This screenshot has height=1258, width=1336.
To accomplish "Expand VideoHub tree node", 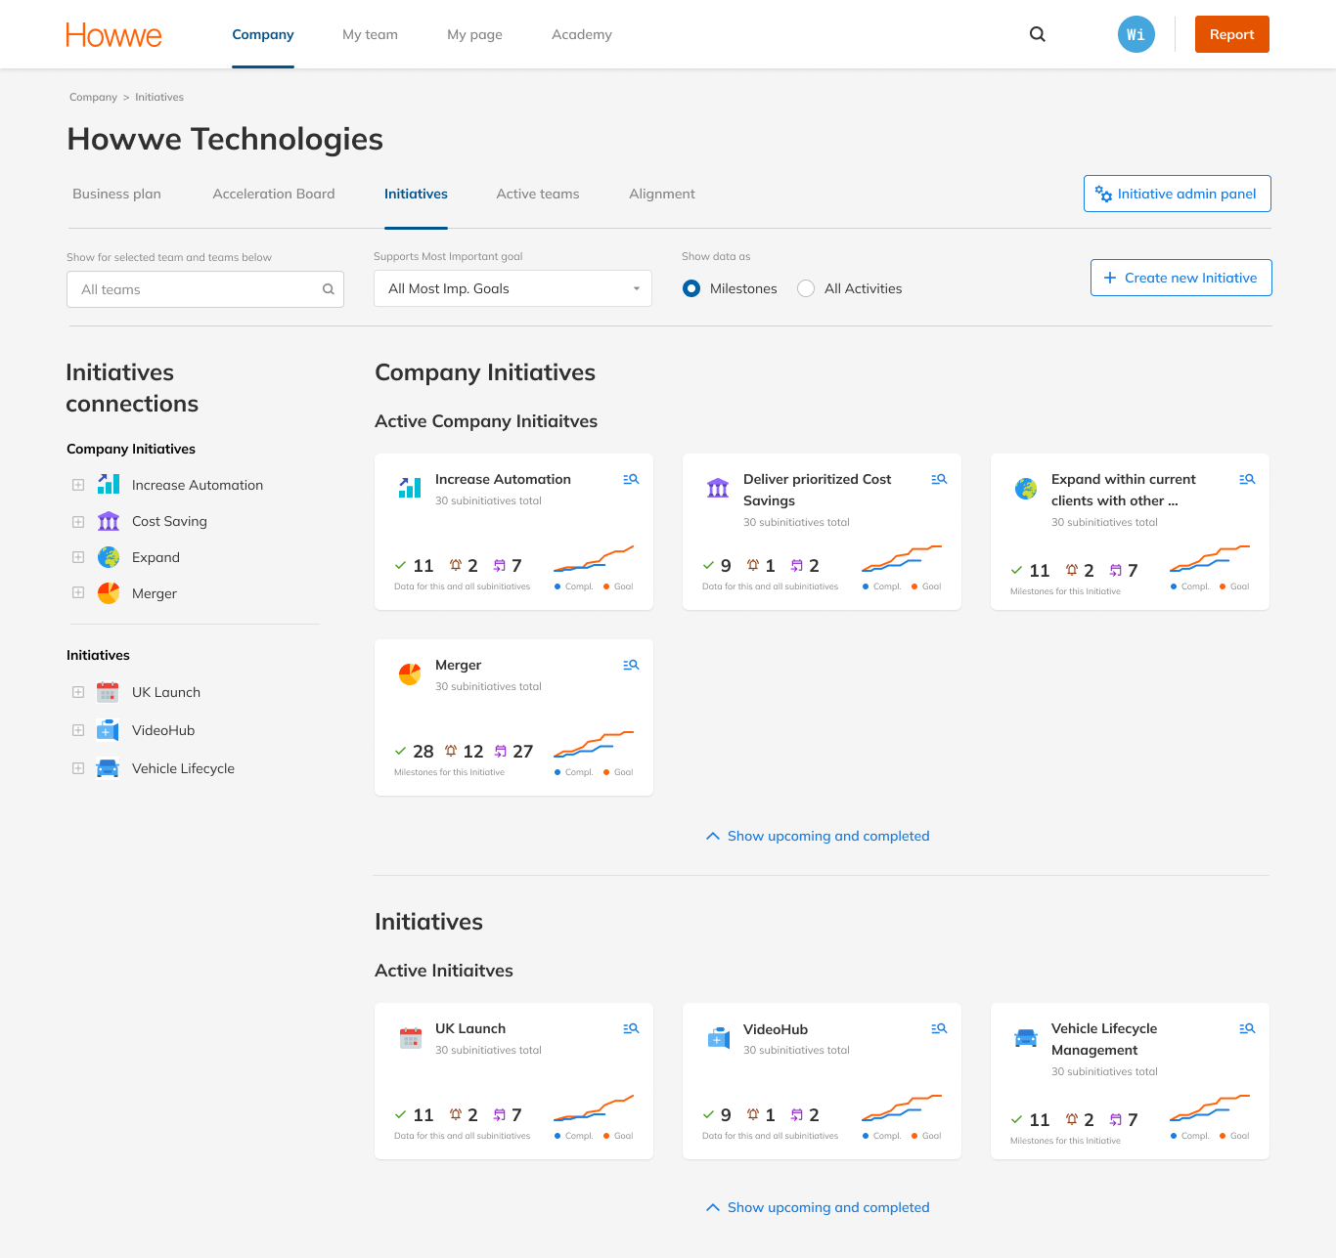I will coord(78,730).
